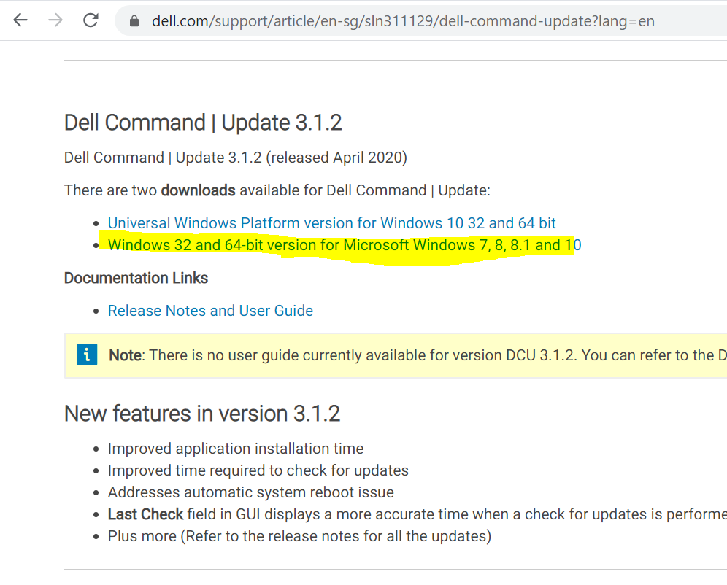
Task: Click the blue info icon in the note
Action: pos(86,355)
